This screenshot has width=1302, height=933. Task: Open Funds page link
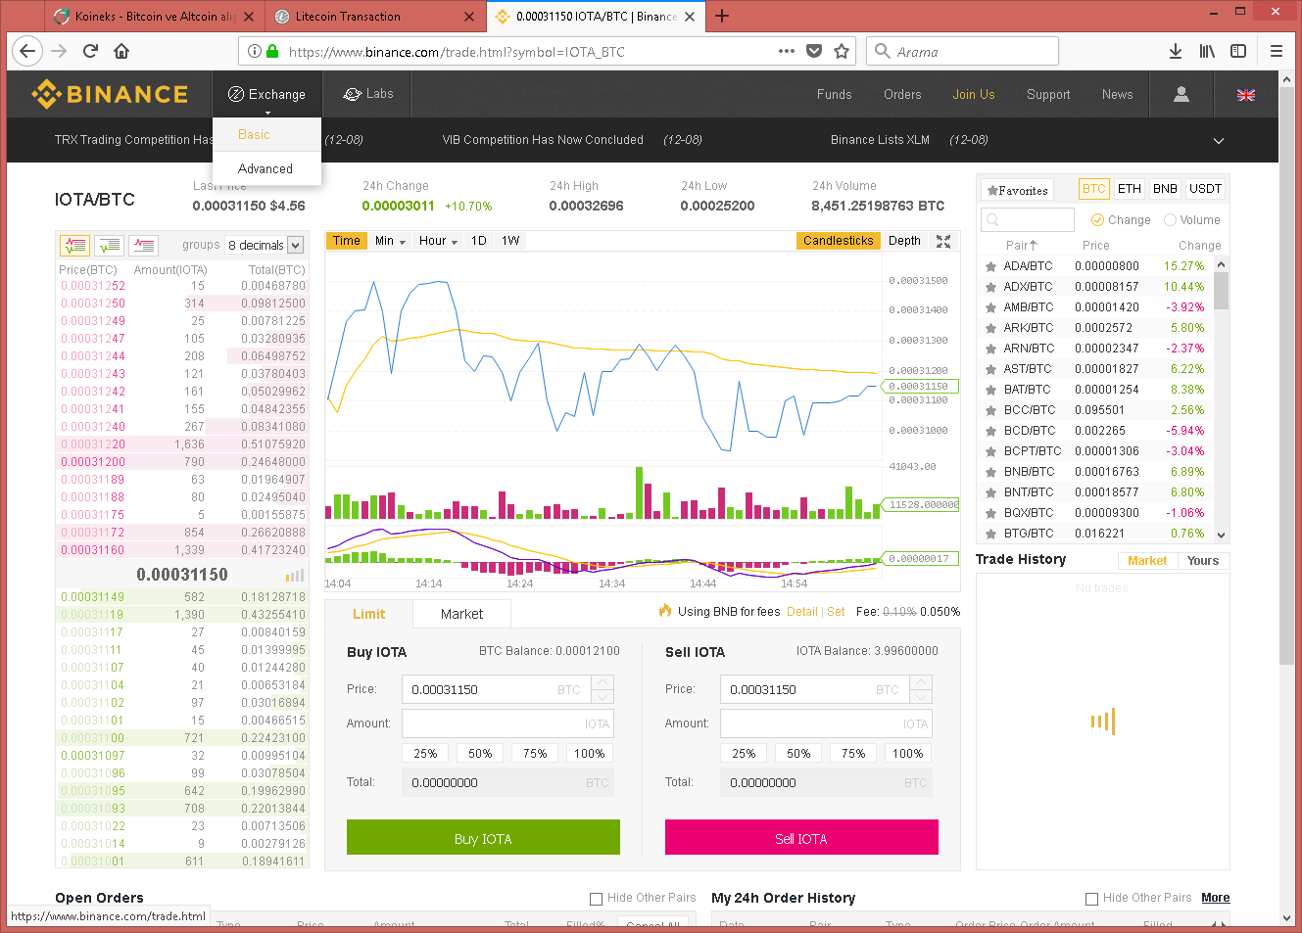[834, 95]
